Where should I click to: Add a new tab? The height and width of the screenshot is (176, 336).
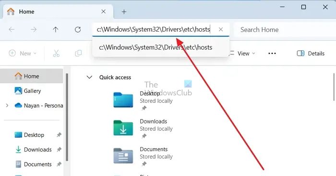click(124, 12)
